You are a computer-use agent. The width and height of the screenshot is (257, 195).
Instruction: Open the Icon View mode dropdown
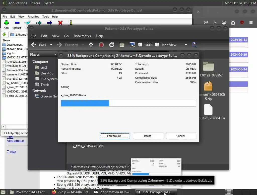point(174,45)
